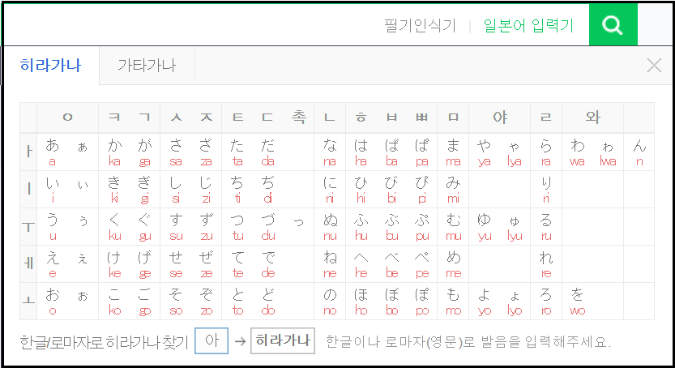Insert hiragana も (mo)

[453, 302]
